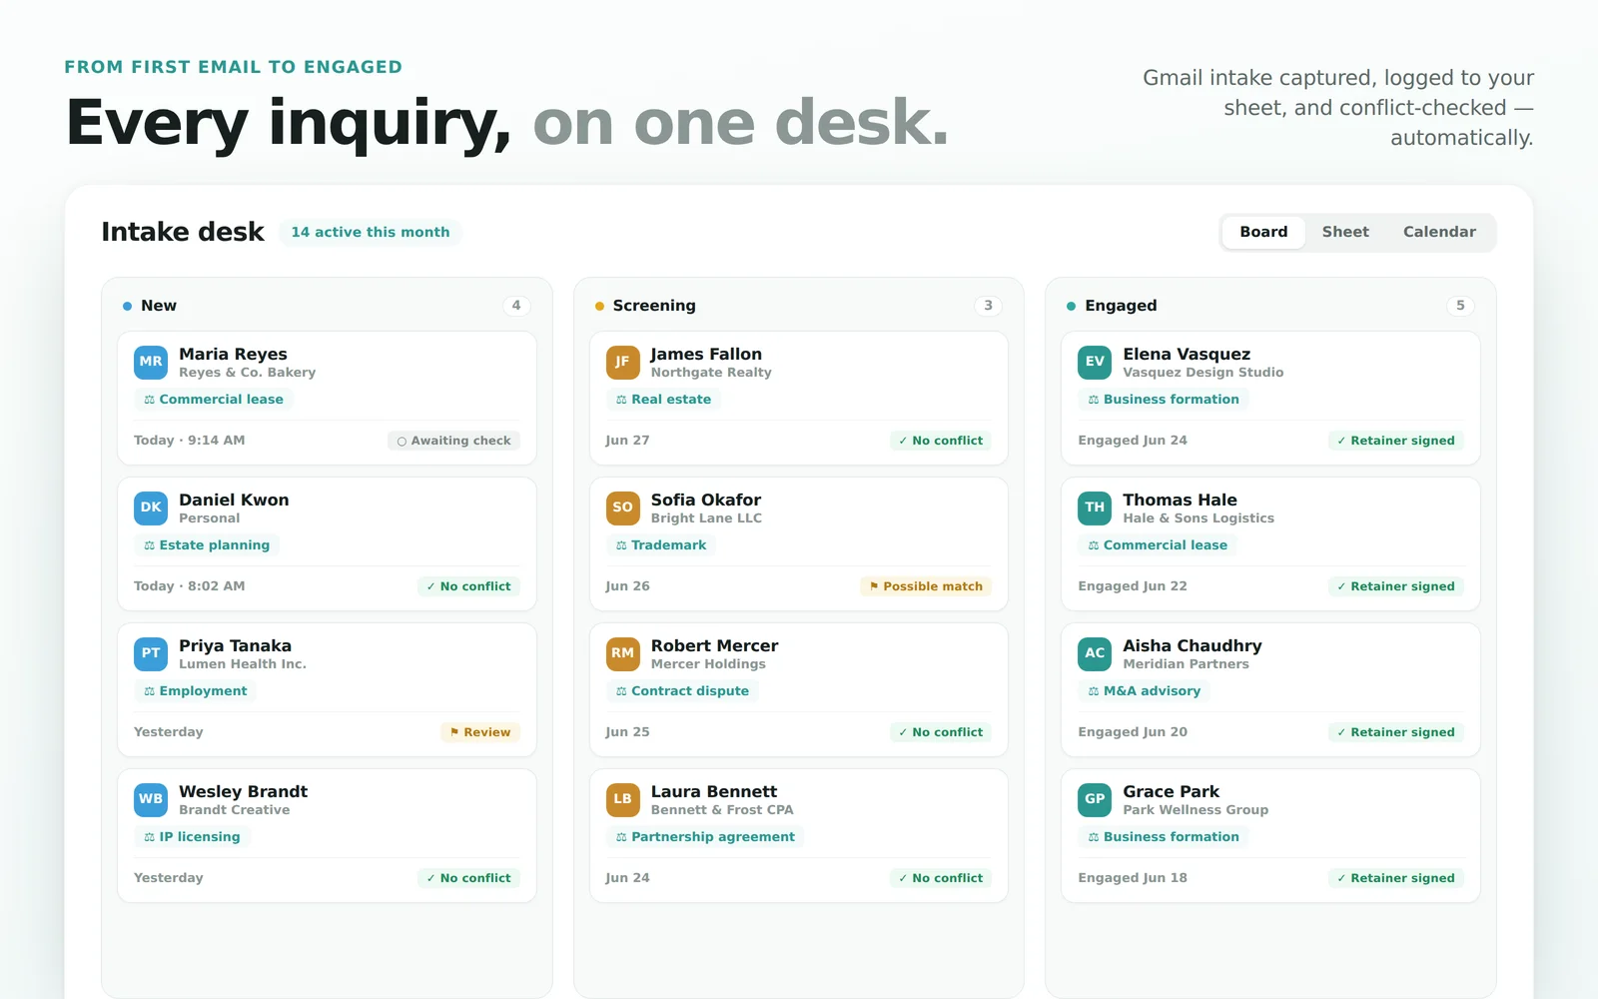Click Robert Mercer's RM avatar icon

point(622,653)
